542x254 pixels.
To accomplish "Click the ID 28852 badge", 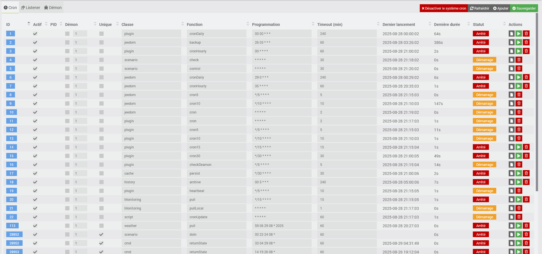I will (14, 235).
